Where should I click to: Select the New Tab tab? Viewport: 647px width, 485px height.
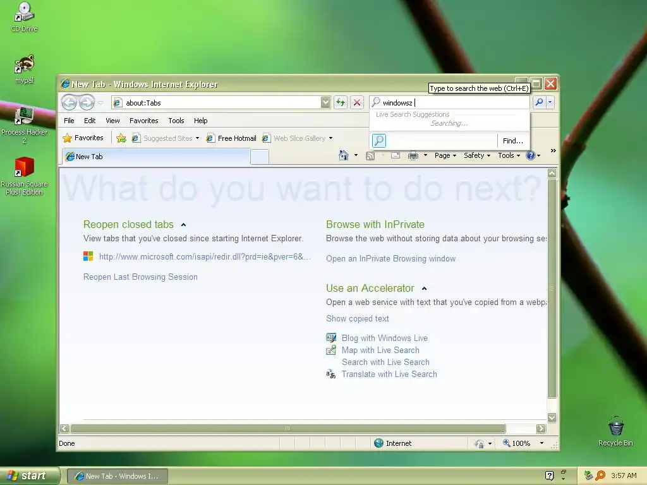click(x=156, y=157)
